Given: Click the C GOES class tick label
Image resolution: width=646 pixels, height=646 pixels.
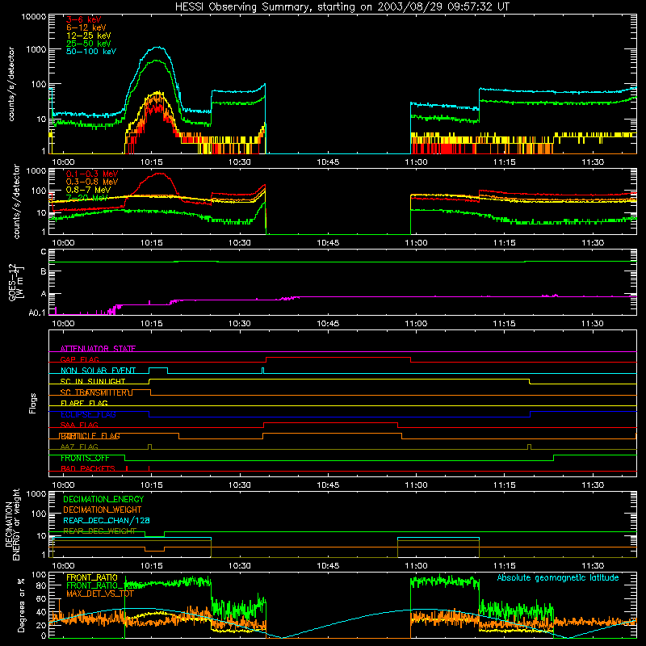Looking at the screenshot, I should coord(44,252).
